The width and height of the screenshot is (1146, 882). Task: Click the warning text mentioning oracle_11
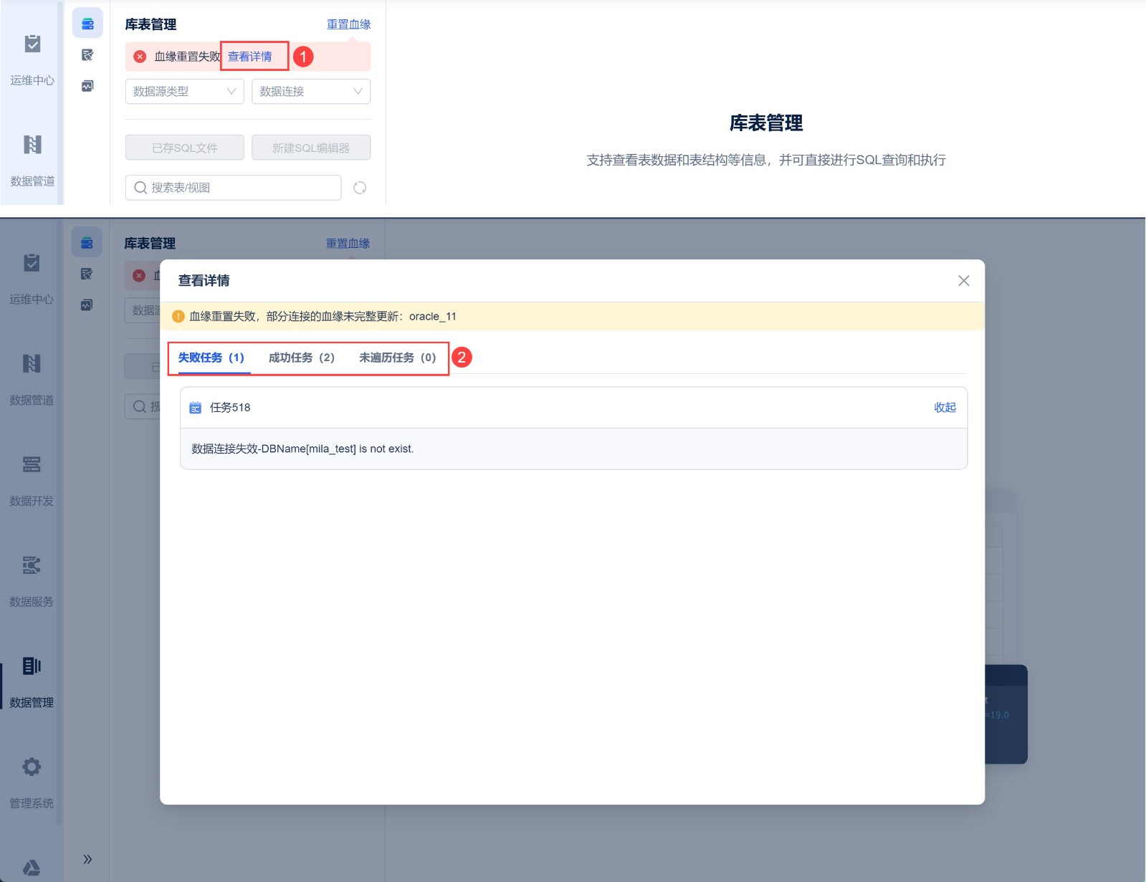click(323, 317)
